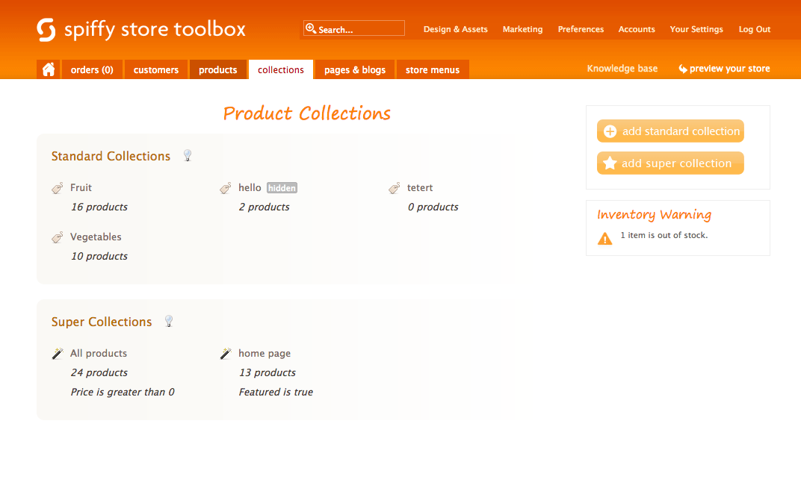Click the "0 products" text under tetert
The width and height of the screenshot is (801, 503).
coord(433,207)
